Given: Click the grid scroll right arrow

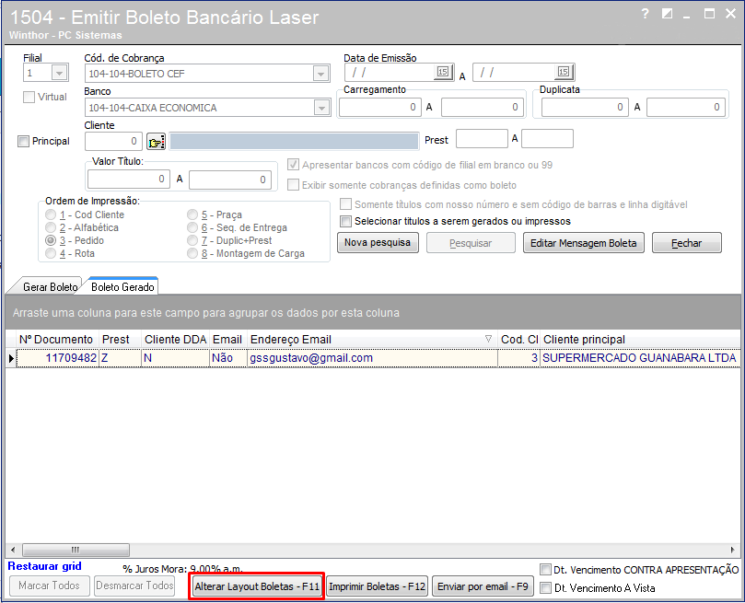Looking at the screenshot, I should pyautogui.click(x=733, y=550).
